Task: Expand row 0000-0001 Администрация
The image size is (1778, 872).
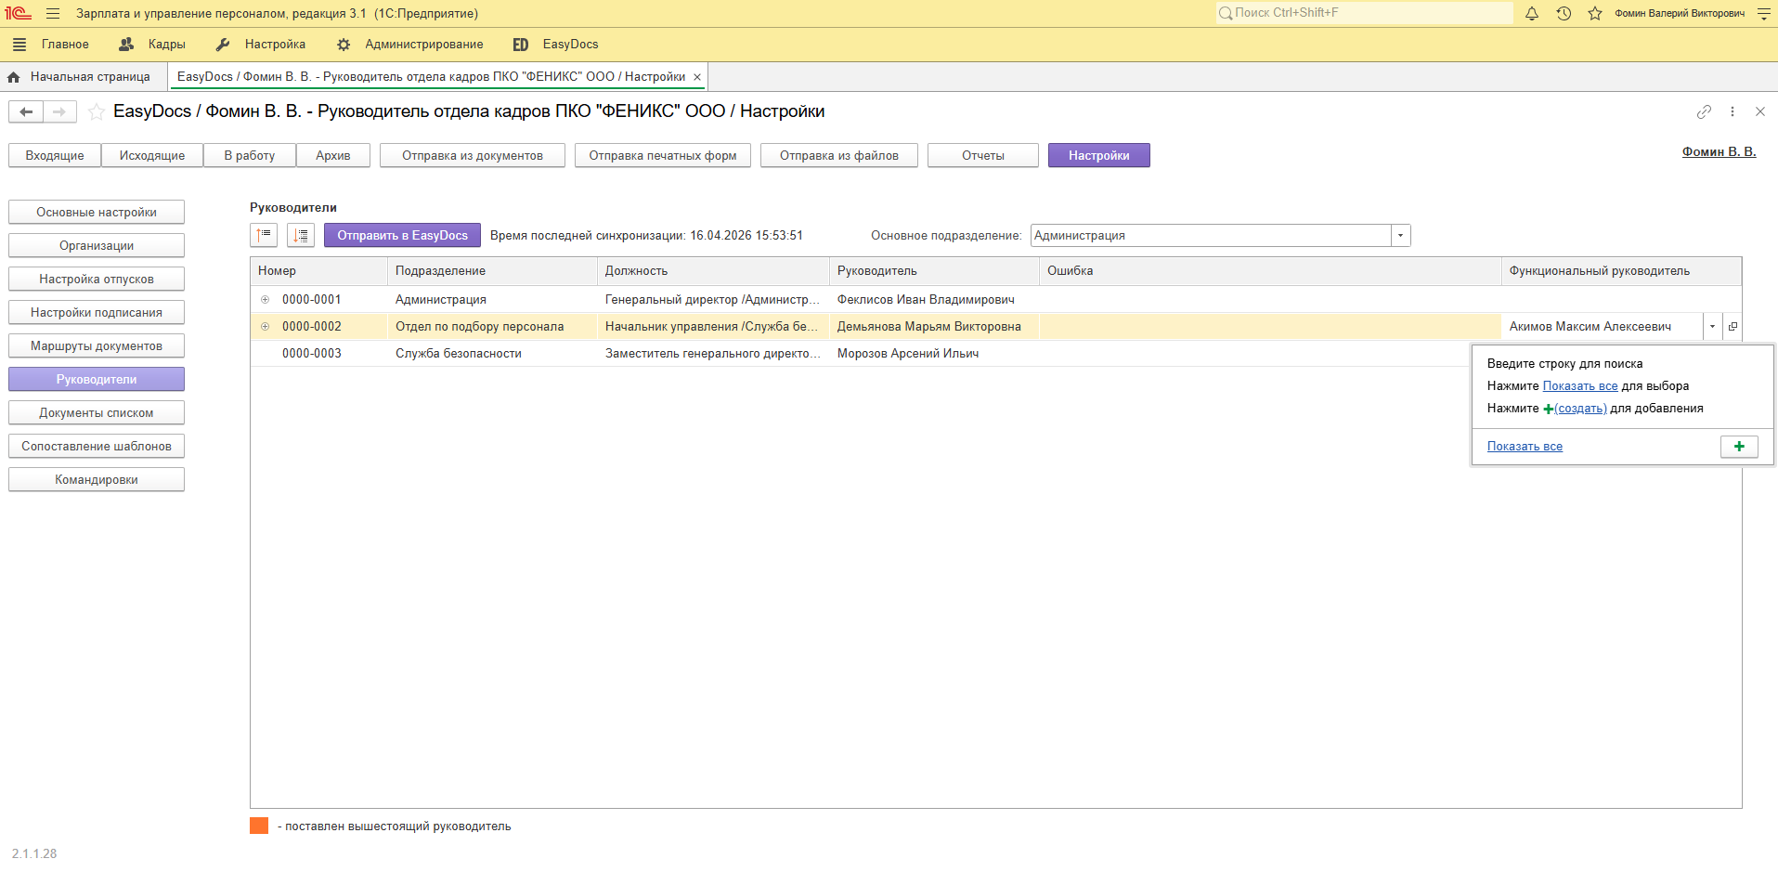Action: point(265,300)
